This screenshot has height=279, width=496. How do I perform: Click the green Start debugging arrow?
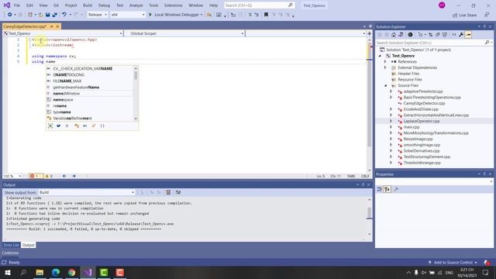point(150,15)
